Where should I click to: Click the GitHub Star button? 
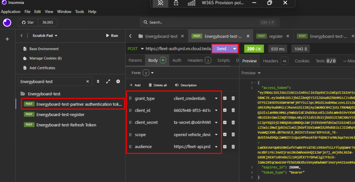pos(28,23)
